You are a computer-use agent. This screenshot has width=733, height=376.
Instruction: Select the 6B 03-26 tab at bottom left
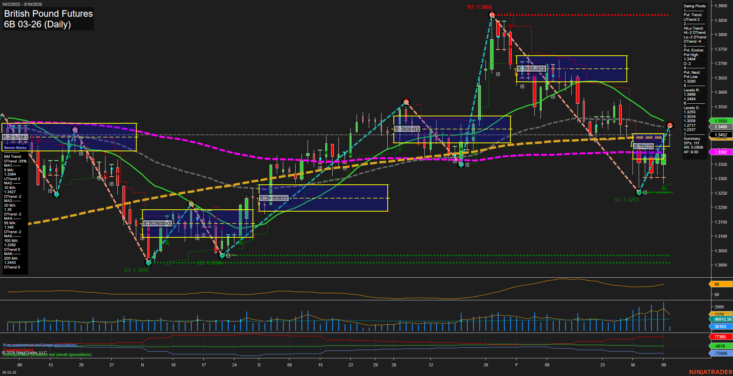pos(8,373)
